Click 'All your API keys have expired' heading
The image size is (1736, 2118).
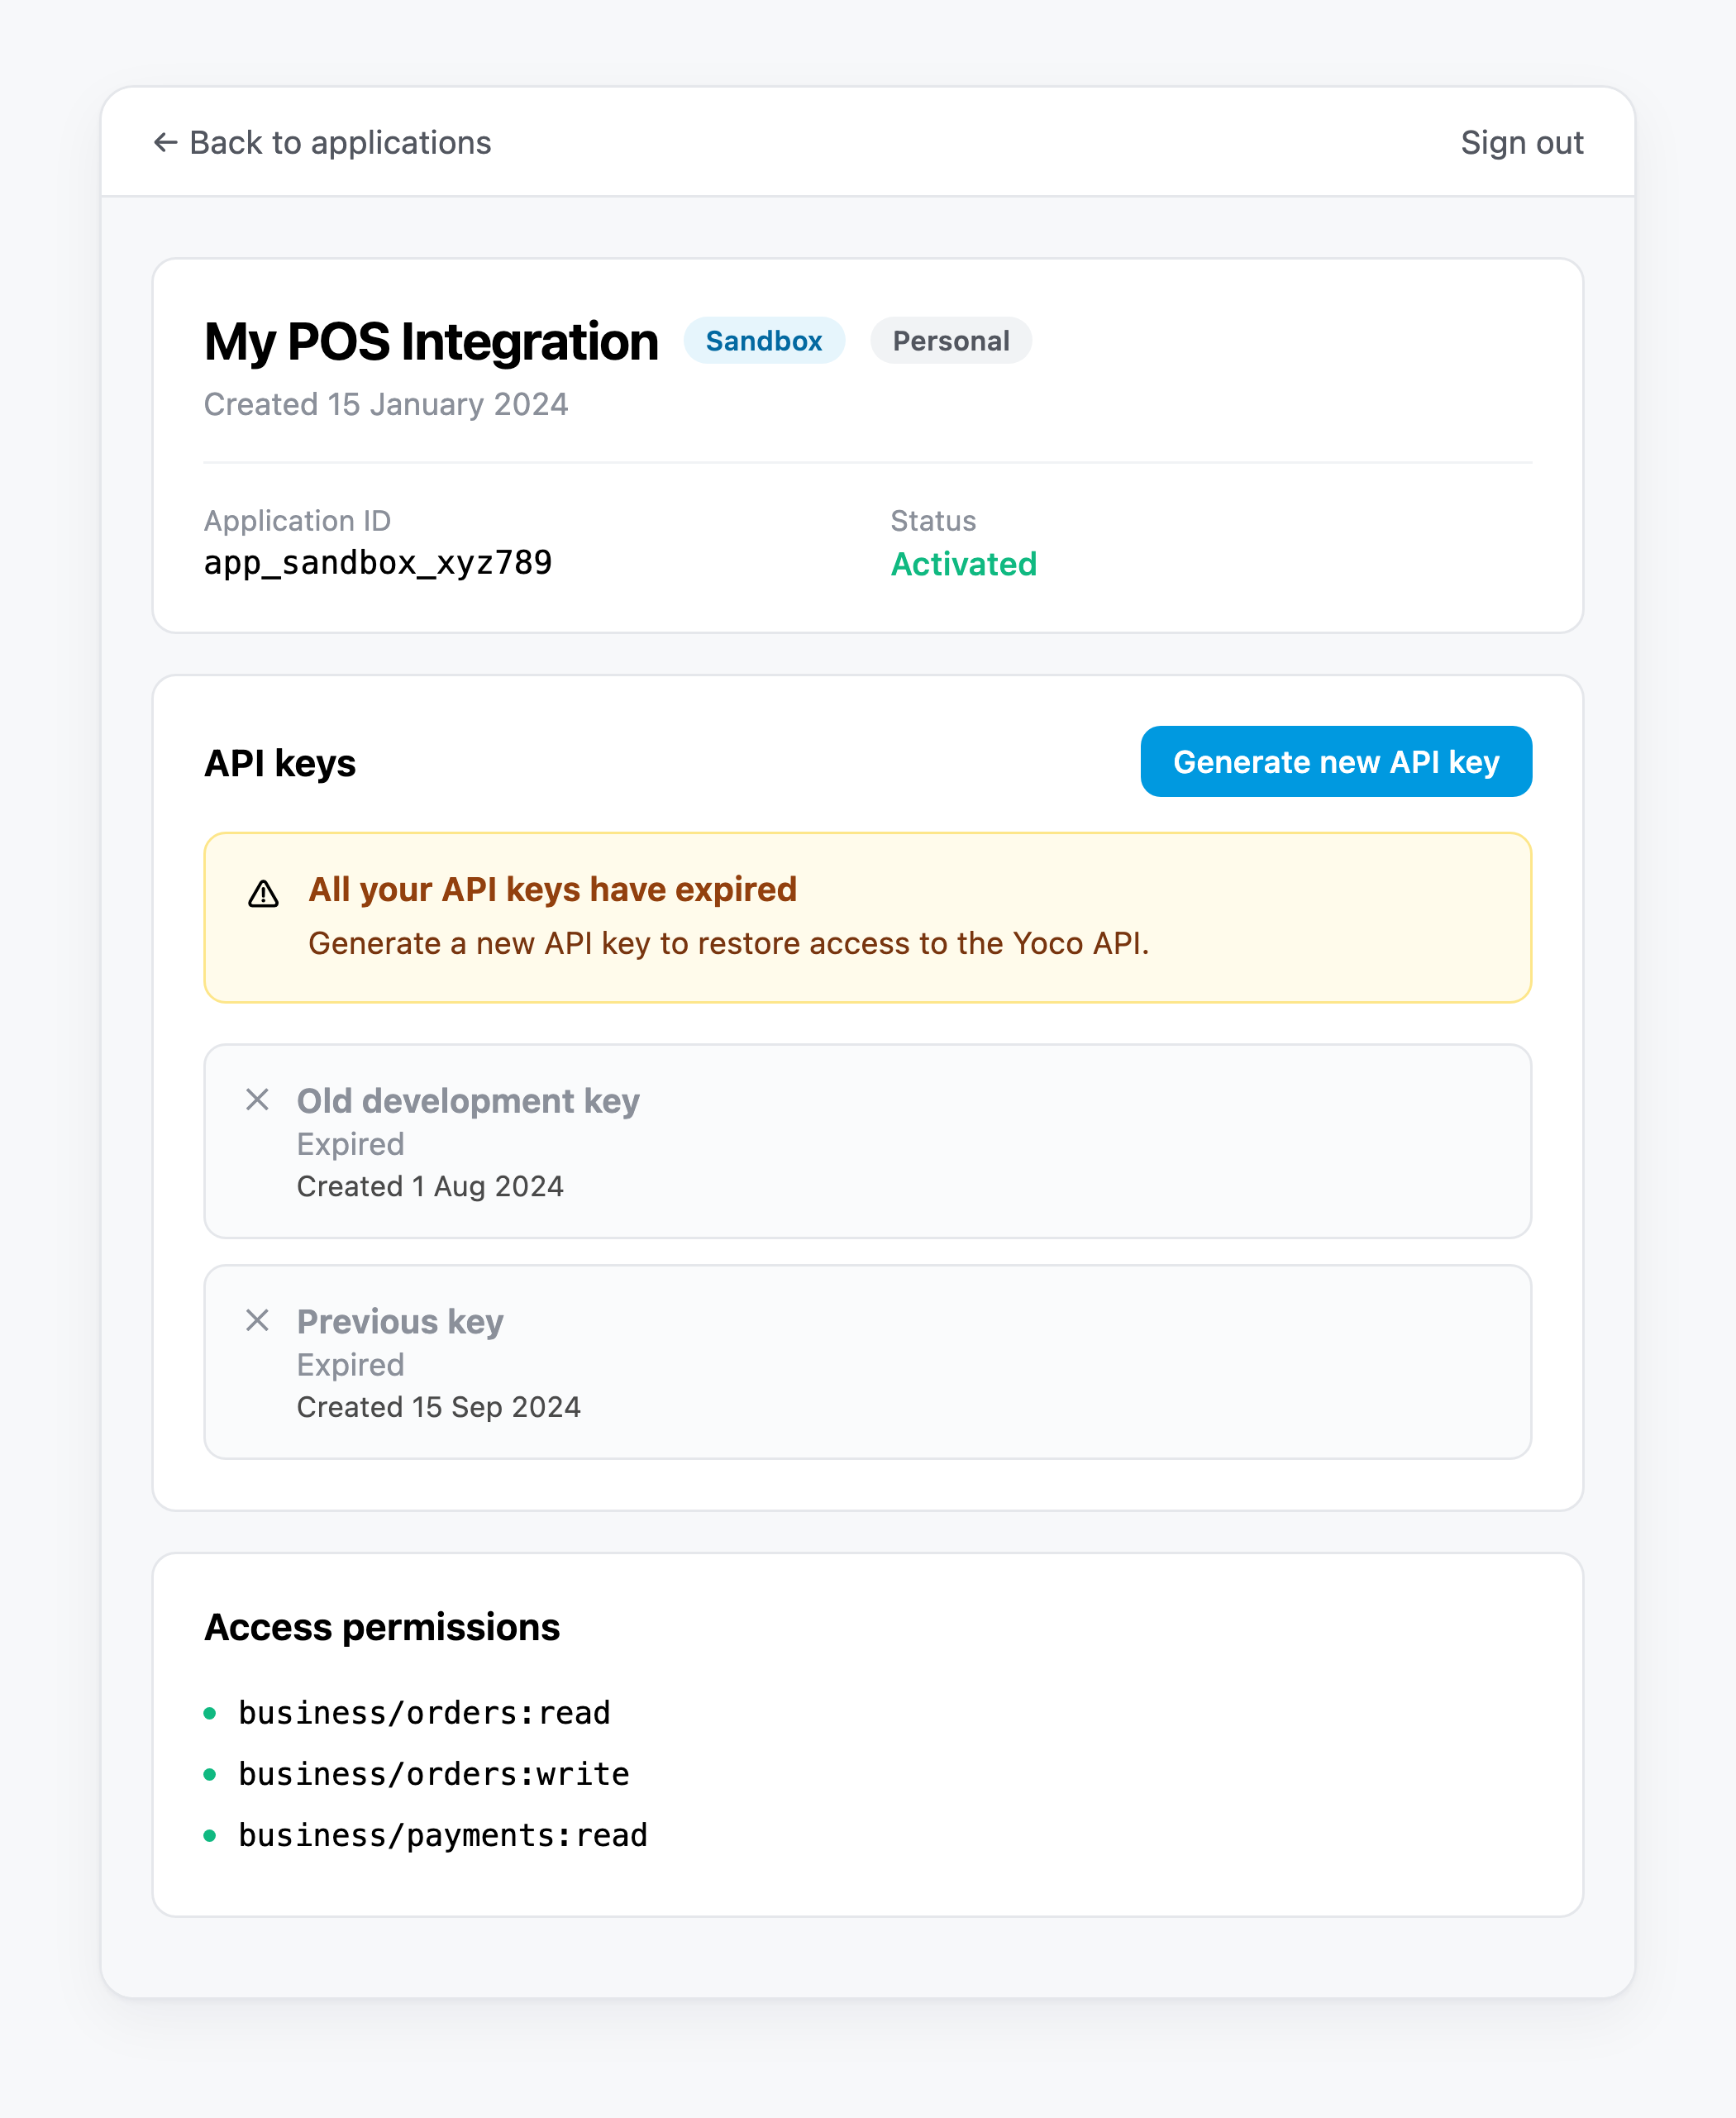click(x=552, y=889)
